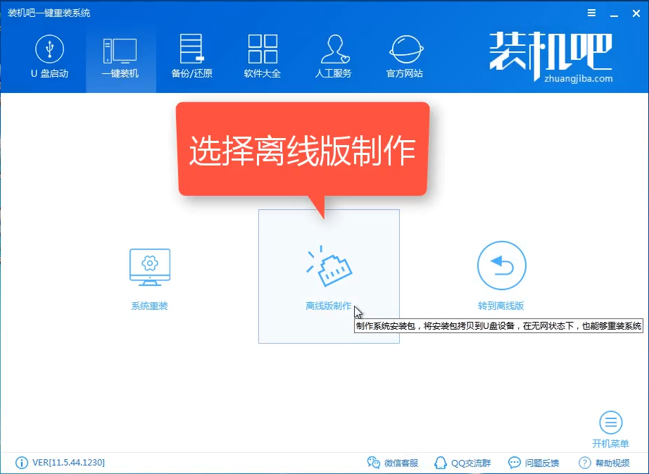Screen dimensions: 649x474
Task: Choose the 离线版制作 offline package maker
Action: pyautogui.click(x=329, y=276)
